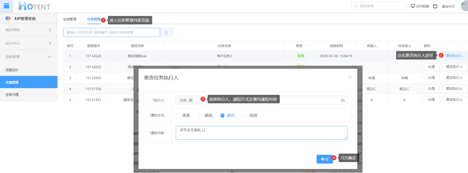Viewport: 468px width, 173px height.
Task: Click creation time 2020-03-06 15:04:19
Action: (336, 56)
